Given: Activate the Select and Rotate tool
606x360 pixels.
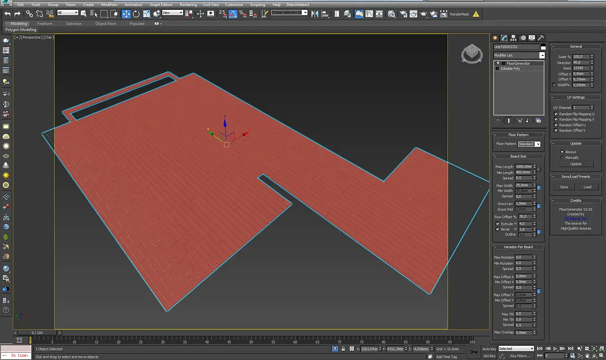Looking at the screenshot, I should click(136, 14).
